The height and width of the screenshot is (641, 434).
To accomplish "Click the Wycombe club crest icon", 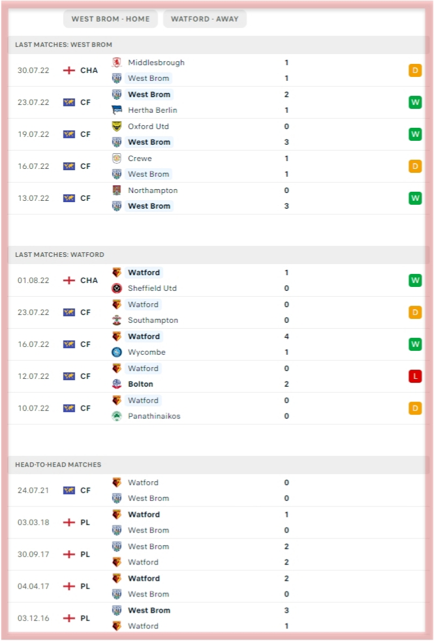I will pos(117,352).
